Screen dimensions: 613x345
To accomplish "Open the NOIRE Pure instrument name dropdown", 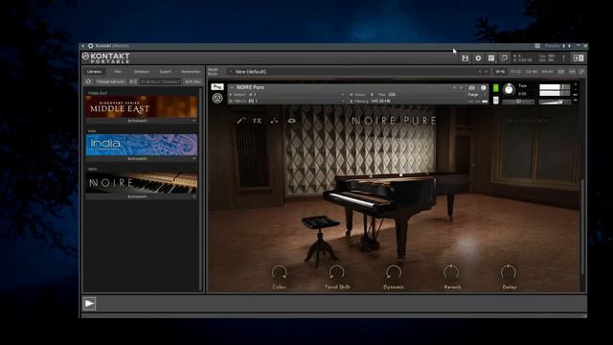I will pyautogui.click(x=340, y=87).
